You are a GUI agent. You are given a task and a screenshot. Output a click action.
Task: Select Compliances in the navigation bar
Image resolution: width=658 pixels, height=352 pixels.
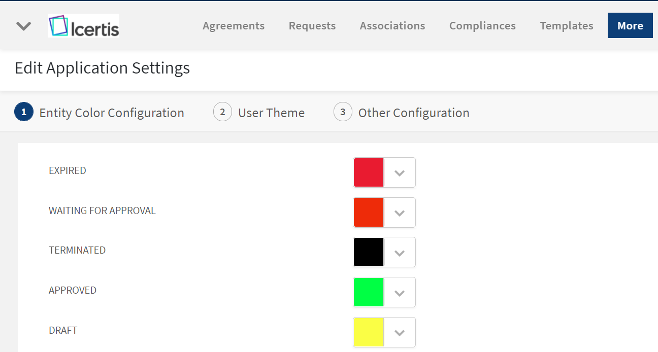pyautogui.click(x=482, y=26)
